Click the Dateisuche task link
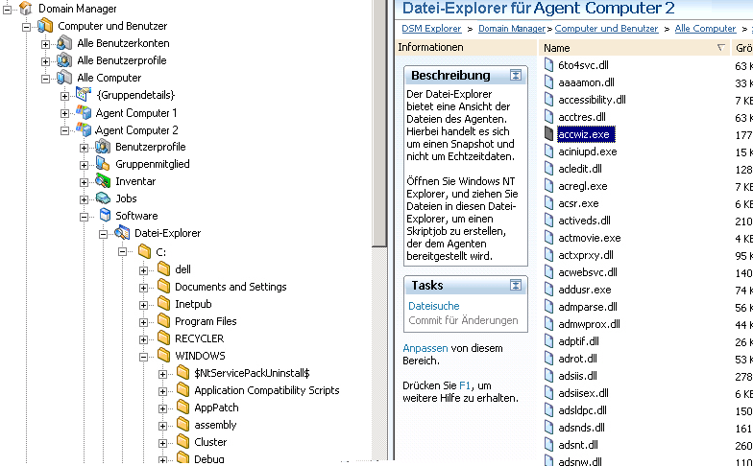This screenshot has height=466, width=753. pyautogui.click(x=434, y=306)
